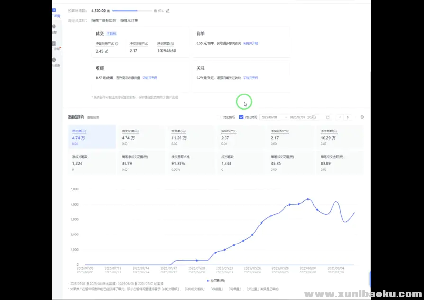Click 采纳并开启 link in 询单 card
This screenshot has width=424, height=300.
click(x=251, y=43)
